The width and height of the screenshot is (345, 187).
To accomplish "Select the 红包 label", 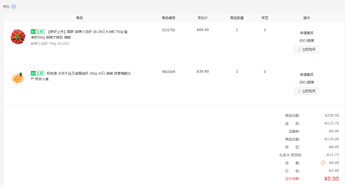I will (x=292, y=171).
